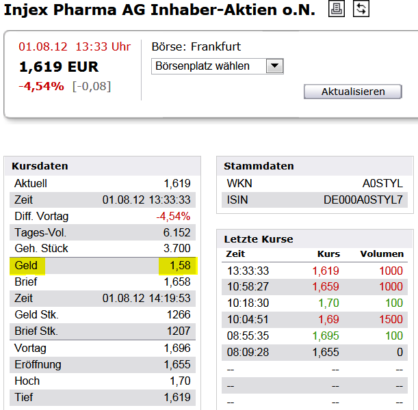Click the Tages-Vol. value 6.152
Viewport: 418px width, 410px height.
point(177,233)
